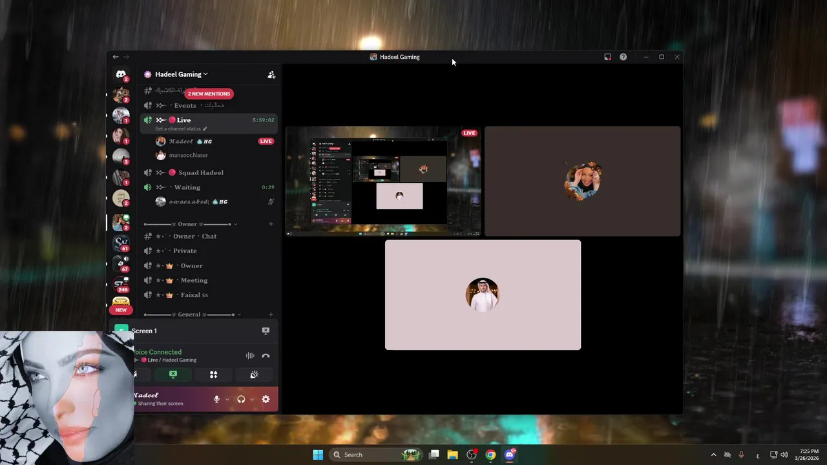
Task: Click Voice Connected status text
Action: pyautogui.click(x=157, y=352)
